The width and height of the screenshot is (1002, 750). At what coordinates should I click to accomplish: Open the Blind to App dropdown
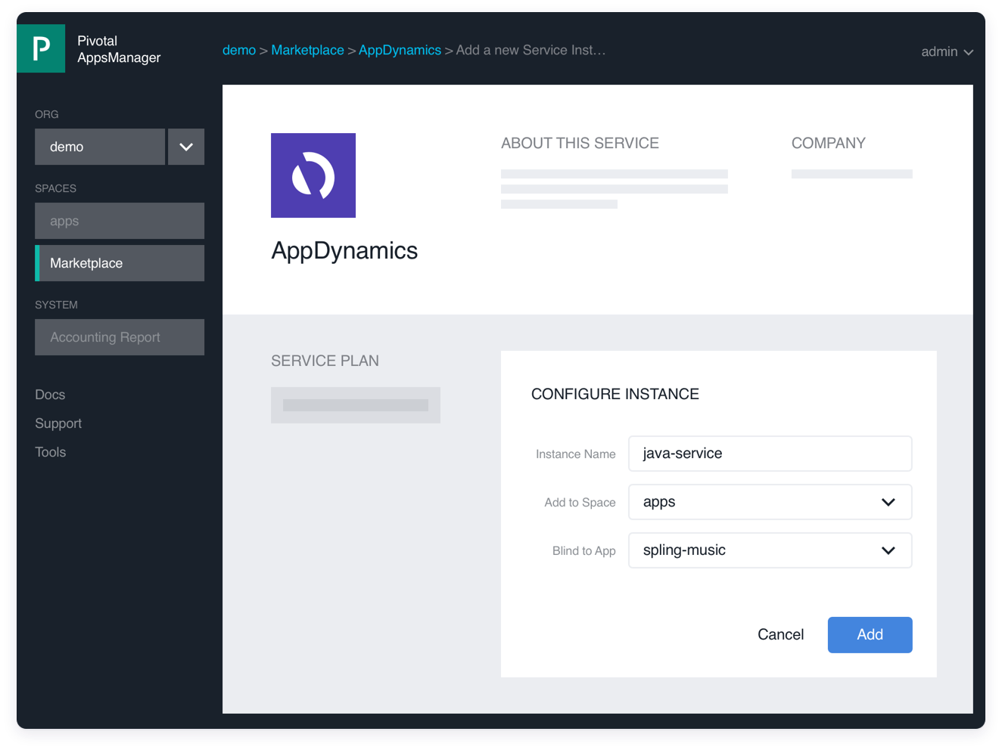(770, 550)
